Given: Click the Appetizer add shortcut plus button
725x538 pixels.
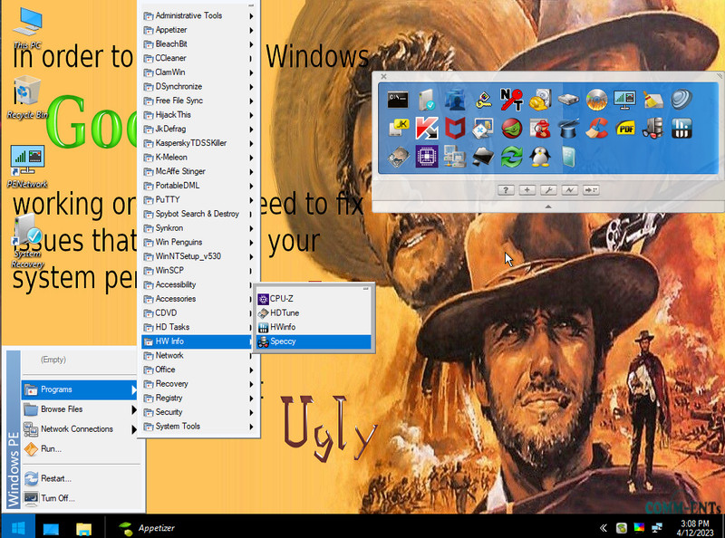Looking at the screenshot, I should 527,190.
